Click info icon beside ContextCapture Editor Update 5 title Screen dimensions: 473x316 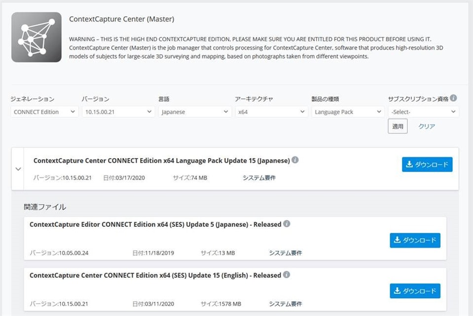[287, 224]
